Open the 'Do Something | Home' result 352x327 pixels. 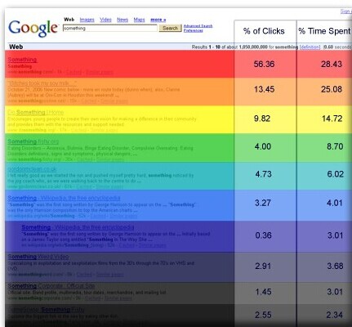[x=35, y=112]
